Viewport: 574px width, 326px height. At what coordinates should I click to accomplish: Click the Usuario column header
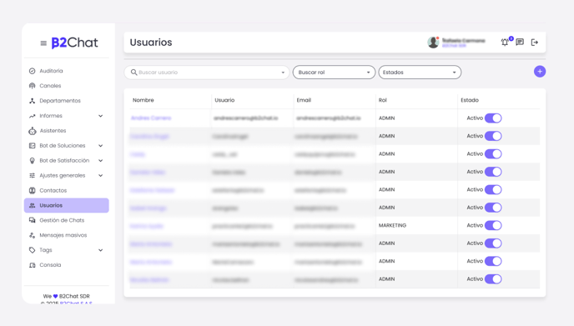(x=224, y=100)
